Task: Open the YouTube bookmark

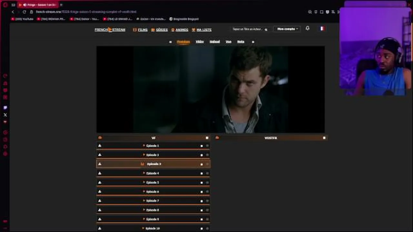Action: click(x=22, y=19)
